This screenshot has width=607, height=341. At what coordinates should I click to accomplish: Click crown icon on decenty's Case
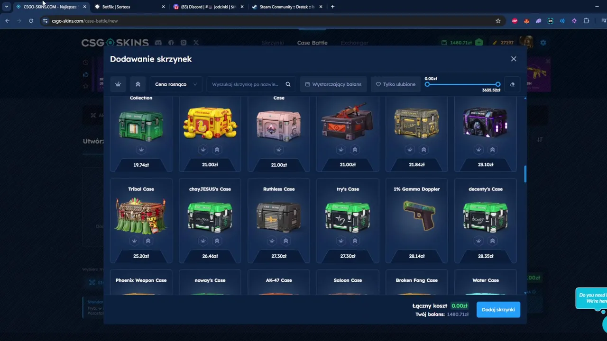point(478,241)
